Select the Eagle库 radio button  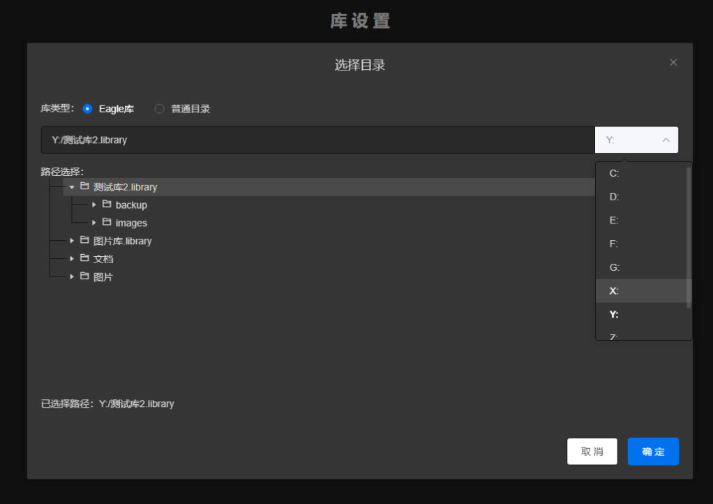point(87,109)
